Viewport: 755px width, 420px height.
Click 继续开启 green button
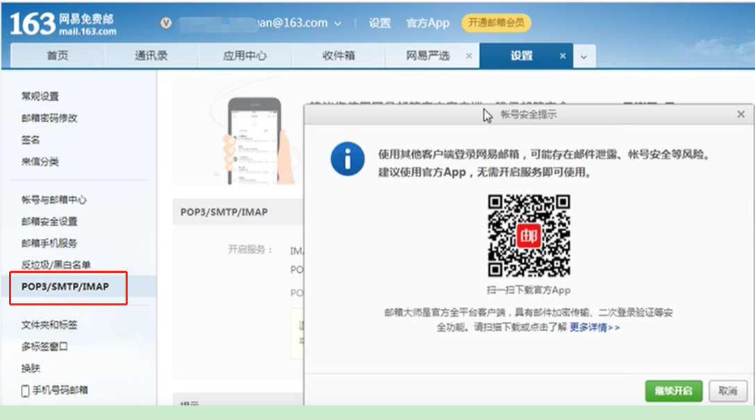674,391
